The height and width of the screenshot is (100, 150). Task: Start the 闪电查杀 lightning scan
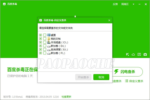click(x=128, y=72)
